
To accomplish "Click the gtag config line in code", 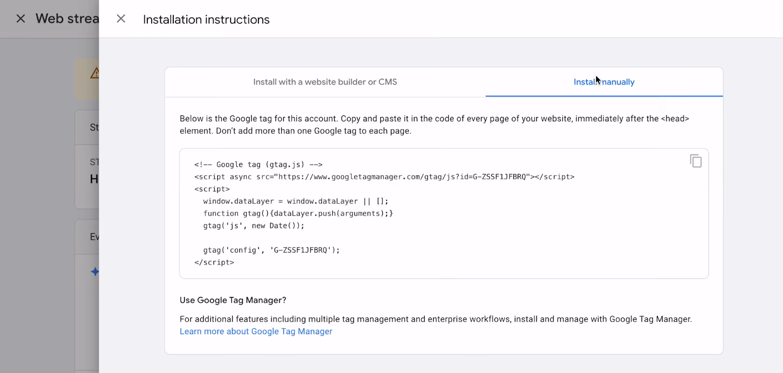I will pyautogui.click(x=272, y=250).
